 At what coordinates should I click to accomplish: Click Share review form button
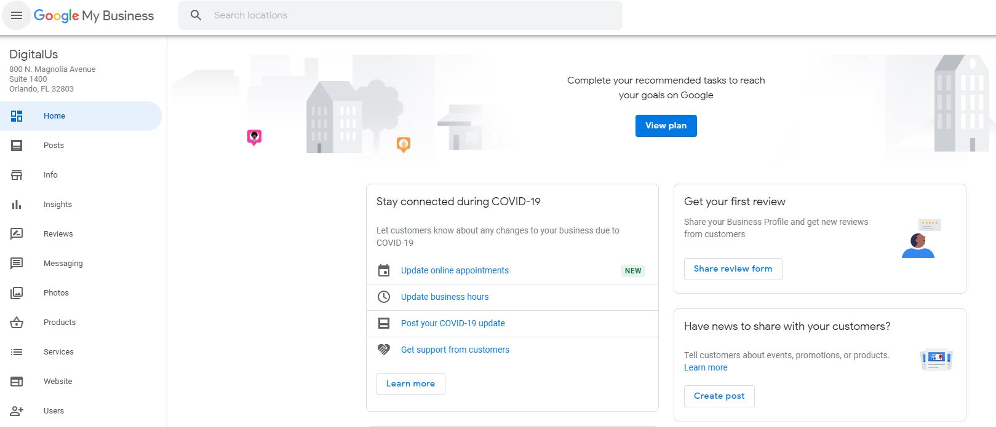click(x=733, y=269)
